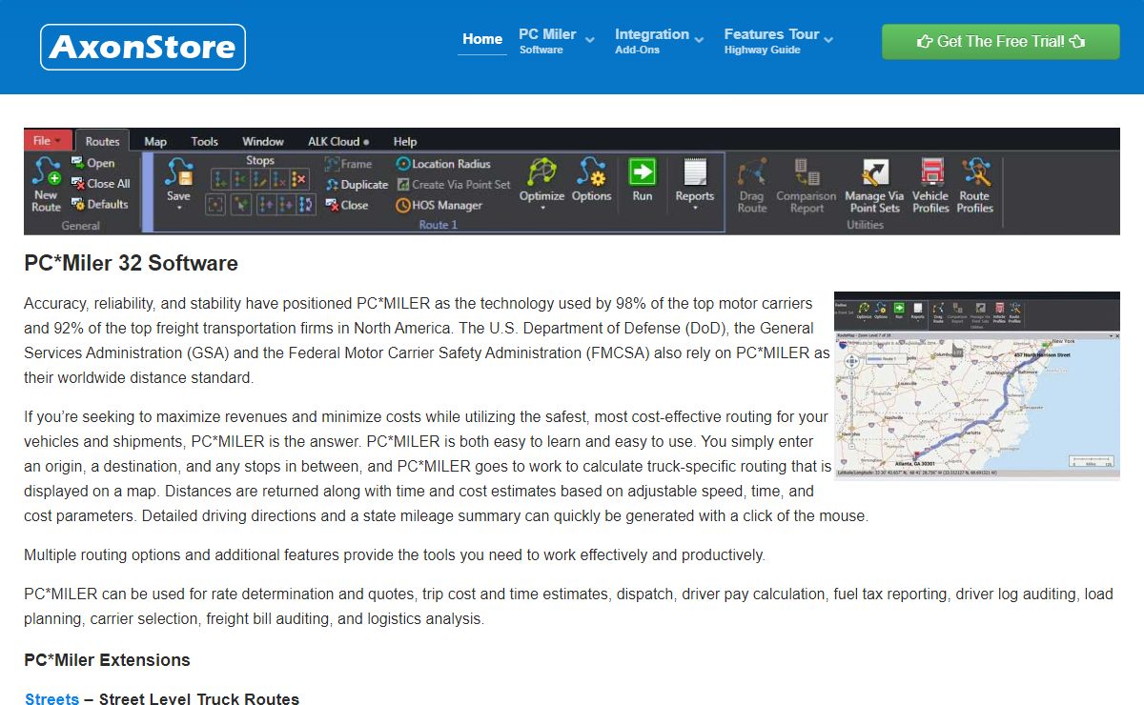Image resolution: width=1144 pixels, height=705 pixels.
Task: Click the AxonStore logo
Action: pyautogui.click(x=143, y=47)
